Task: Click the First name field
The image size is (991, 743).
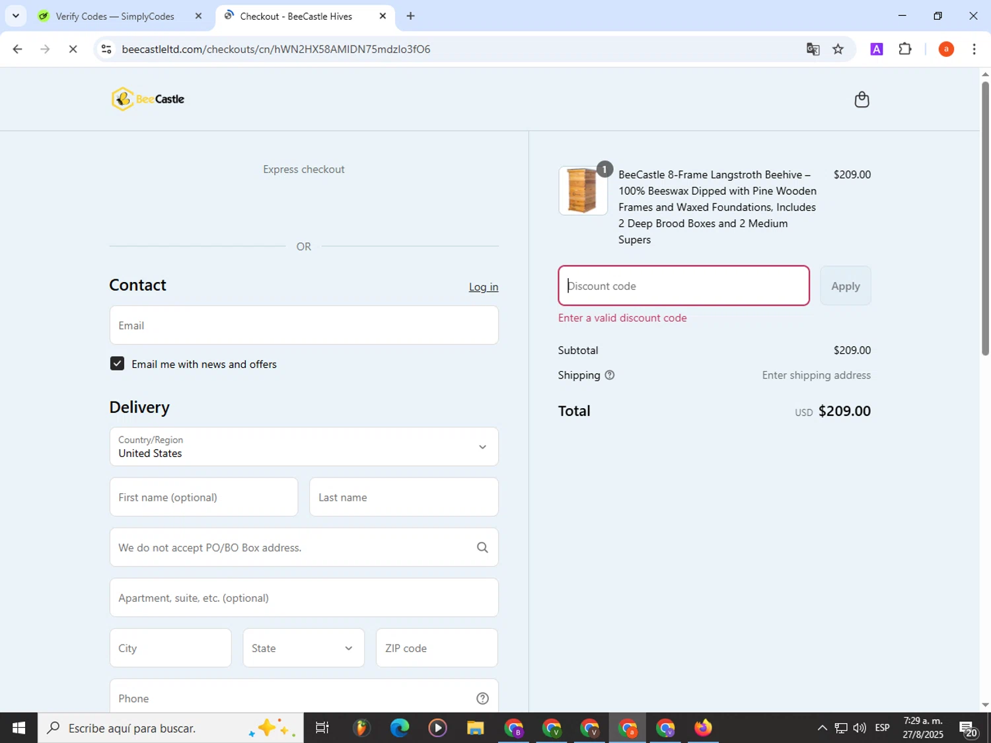Action: click(203, 497)
